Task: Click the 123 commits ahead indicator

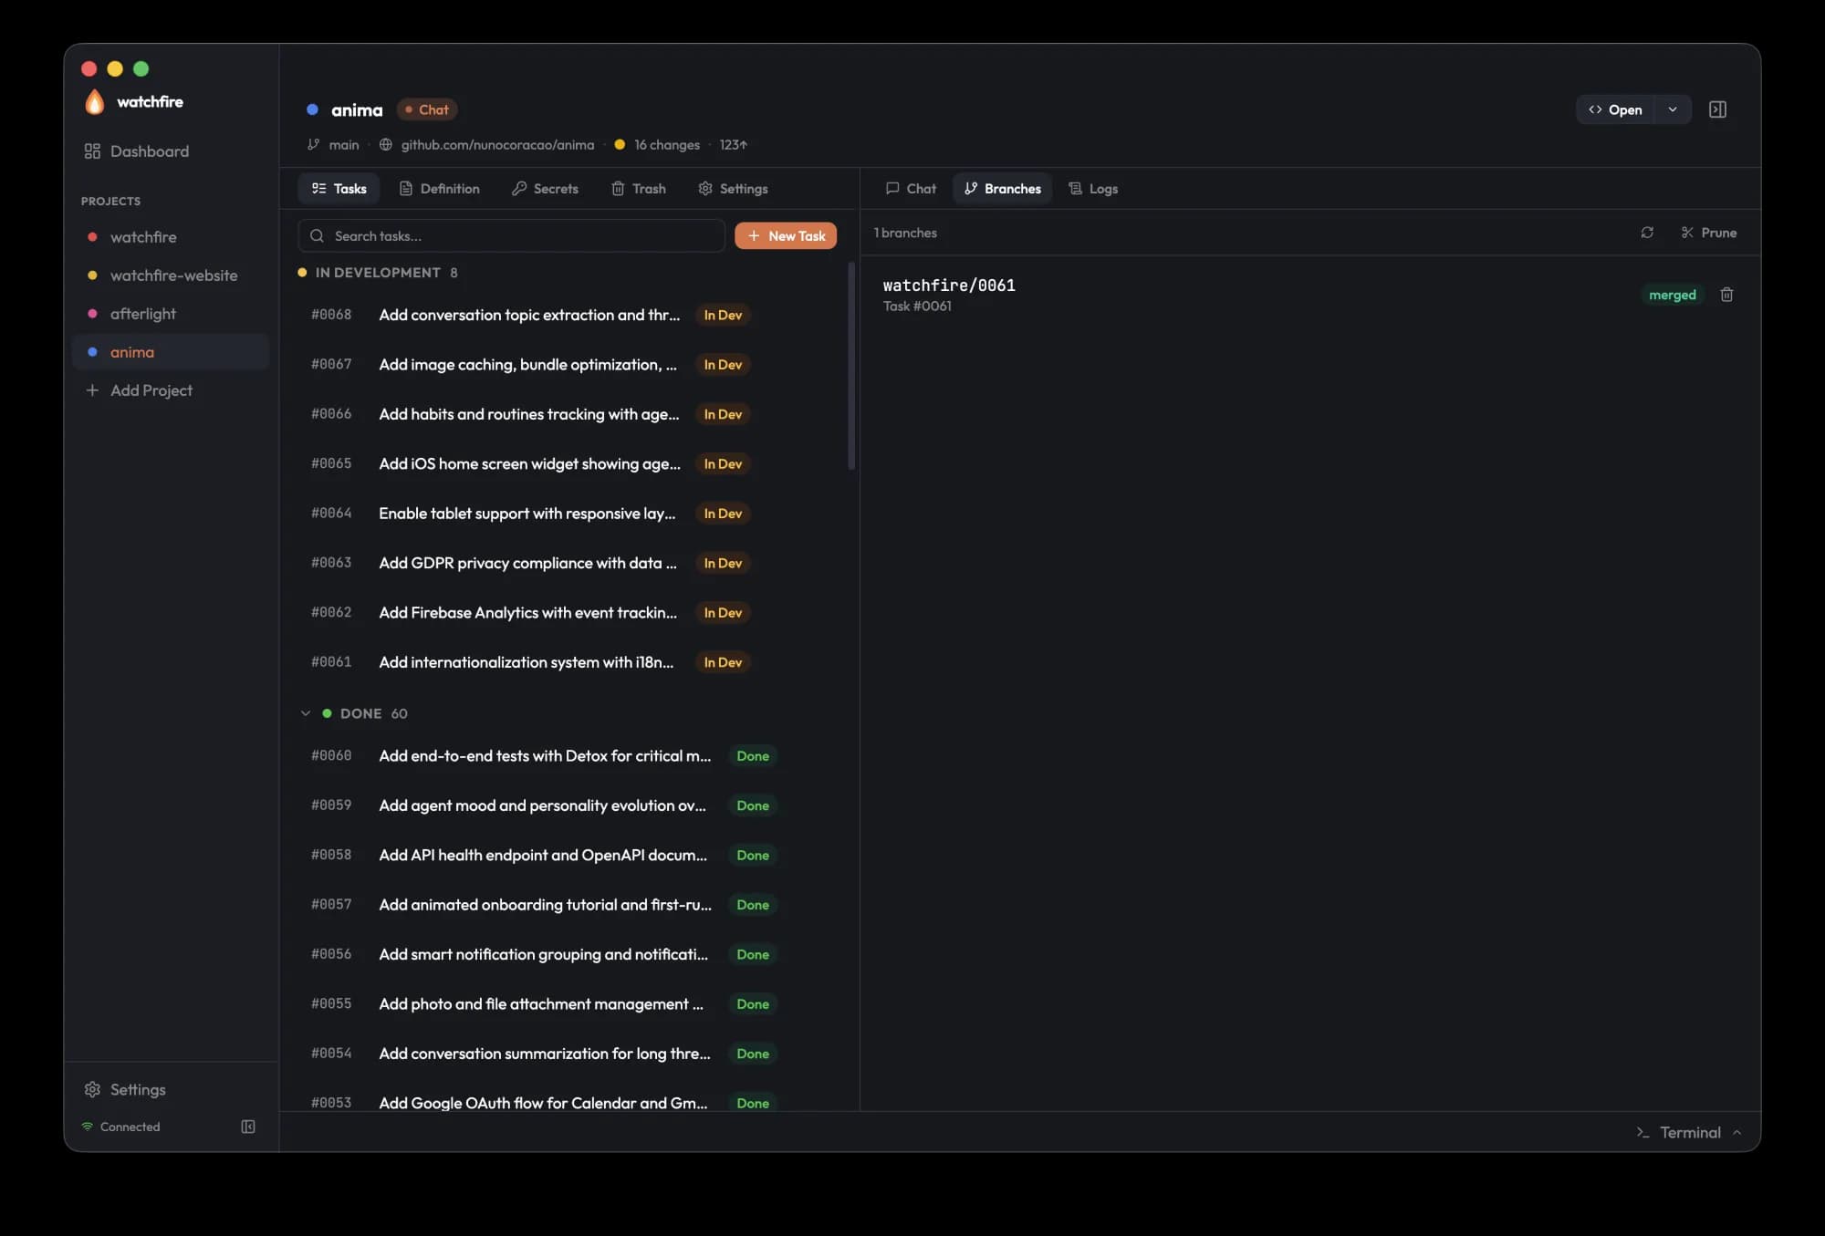Action: tap(733, 144)
